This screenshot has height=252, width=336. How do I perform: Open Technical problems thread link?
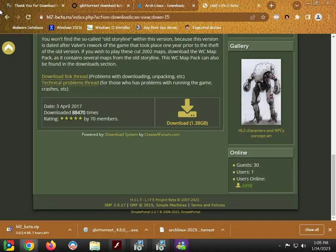pos(70,82)
